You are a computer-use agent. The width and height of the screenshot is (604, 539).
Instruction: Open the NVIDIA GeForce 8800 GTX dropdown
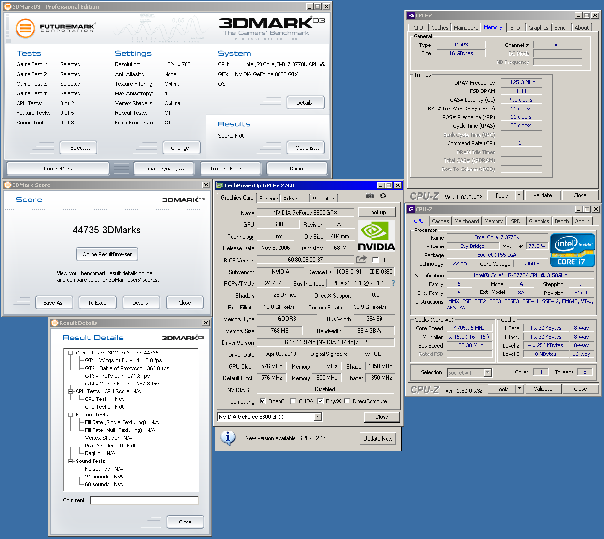[318, 416]
